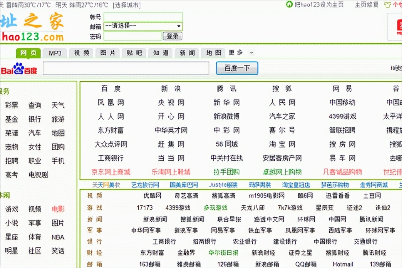Open the 艺龙旅行网 promo link
Screen dimensions: 402x268
coord(145,185)
